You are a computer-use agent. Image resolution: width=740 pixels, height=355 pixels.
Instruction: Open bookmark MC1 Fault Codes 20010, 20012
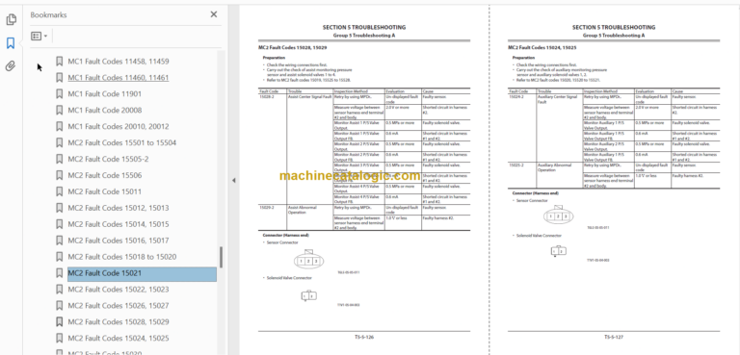coord(118,126)
